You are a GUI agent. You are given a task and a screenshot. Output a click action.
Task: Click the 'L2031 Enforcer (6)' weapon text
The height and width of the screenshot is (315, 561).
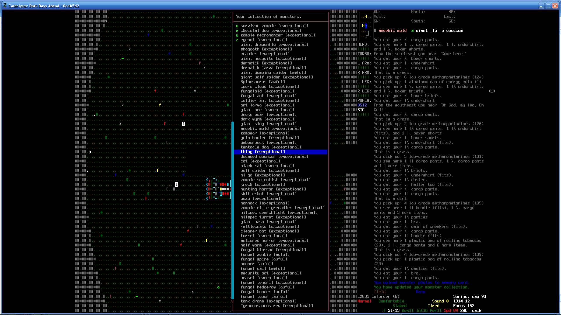click(x=378, y=297)
